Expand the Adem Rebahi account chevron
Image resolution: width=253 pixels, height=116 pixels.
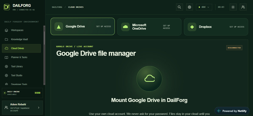coord(39,108)
